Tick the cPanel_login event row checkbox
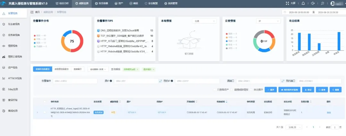The width and height of the screenshot is (346, 136). pos(45,112)
